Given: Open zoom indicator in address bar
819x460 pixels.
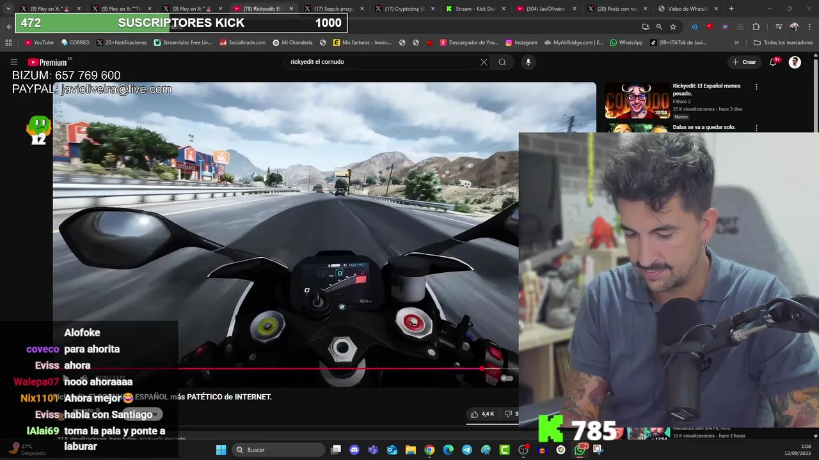Looking at the screenshot, I should pyautogui.click(x=659, y=27).
